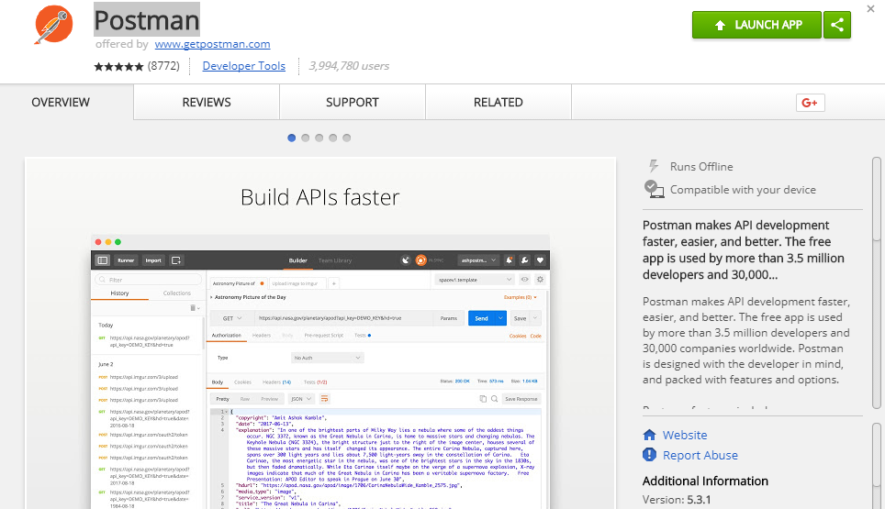Open the No Auth type dropdown
The image size is (885, 509).
(328, 358)
